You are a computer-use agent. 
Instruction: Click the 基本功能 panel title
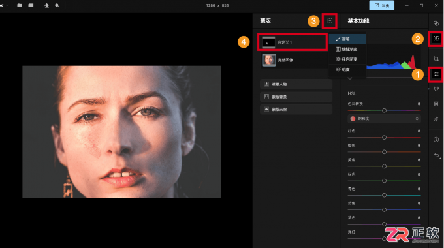[x=358, y=21]
